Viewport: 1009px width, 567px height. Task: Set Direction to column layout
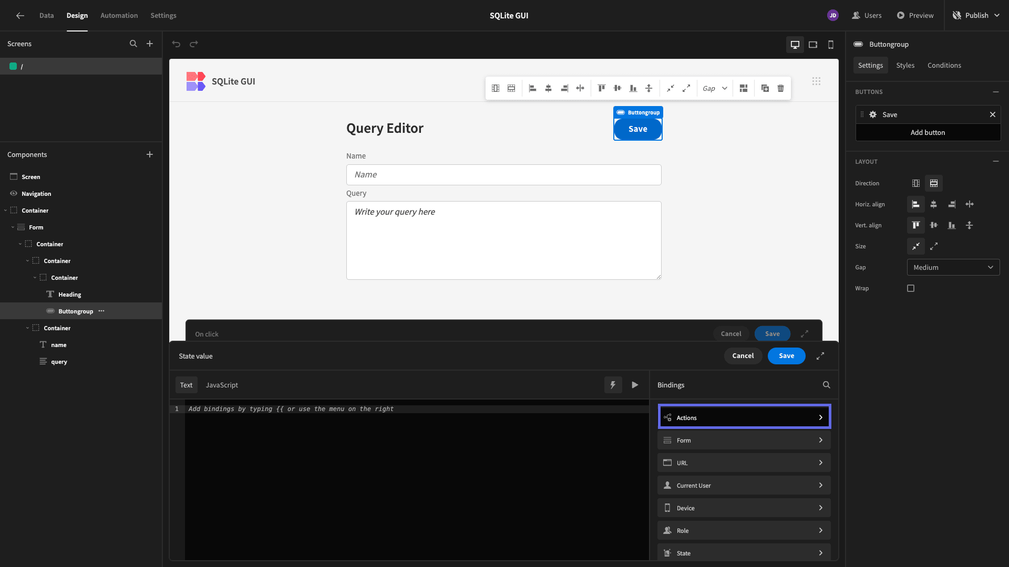pyautogui.click(x=916, y=183)
